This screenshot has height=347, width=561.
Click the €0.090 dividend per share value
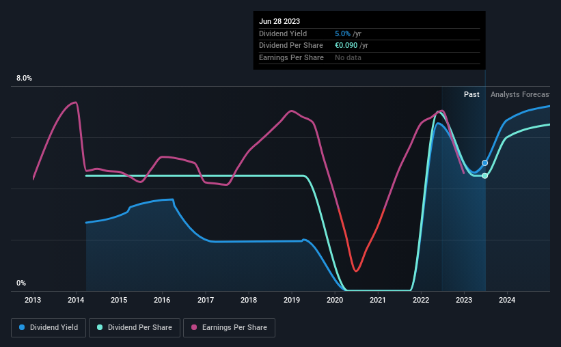346,46
